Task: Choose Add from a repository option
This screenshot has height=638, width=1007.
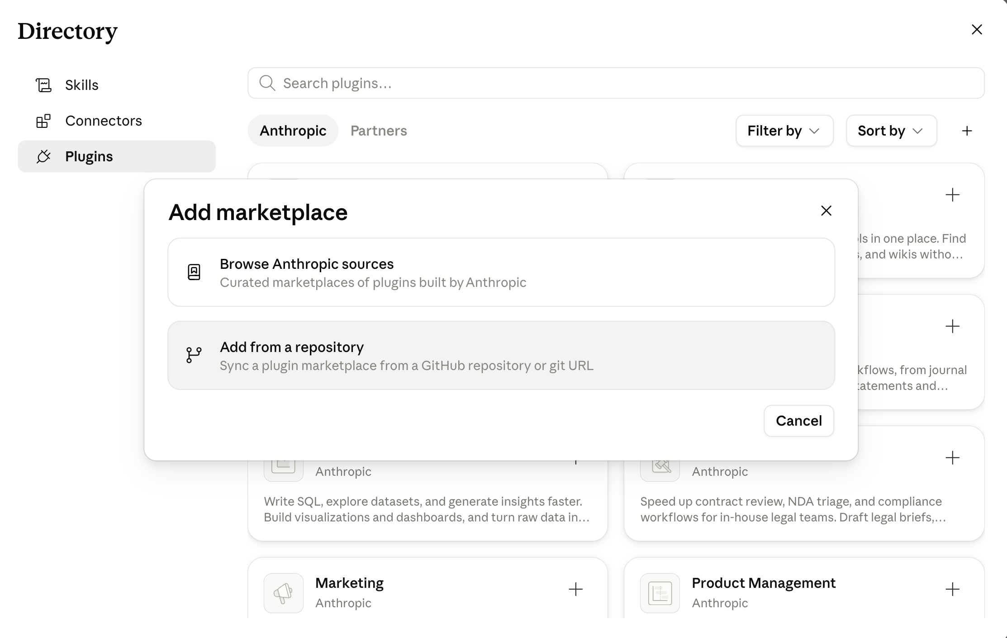Action: 501,356
